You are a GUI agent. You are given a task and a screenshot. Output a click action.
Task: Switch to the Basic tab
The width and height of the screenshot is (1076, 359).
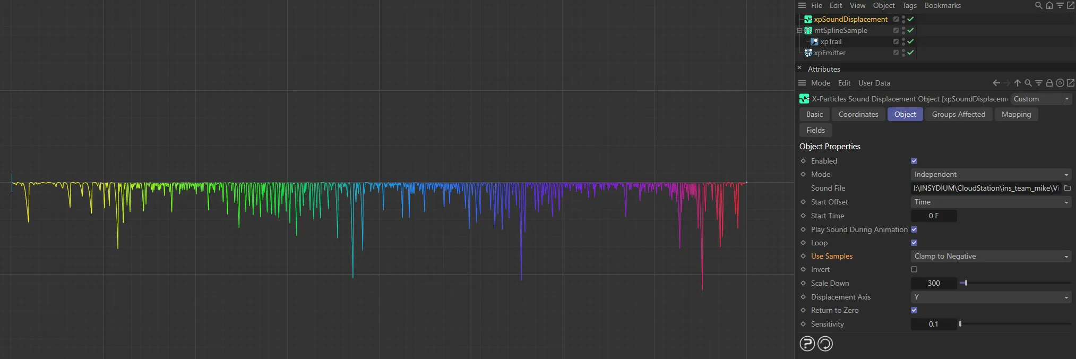(x=814, y=114)
